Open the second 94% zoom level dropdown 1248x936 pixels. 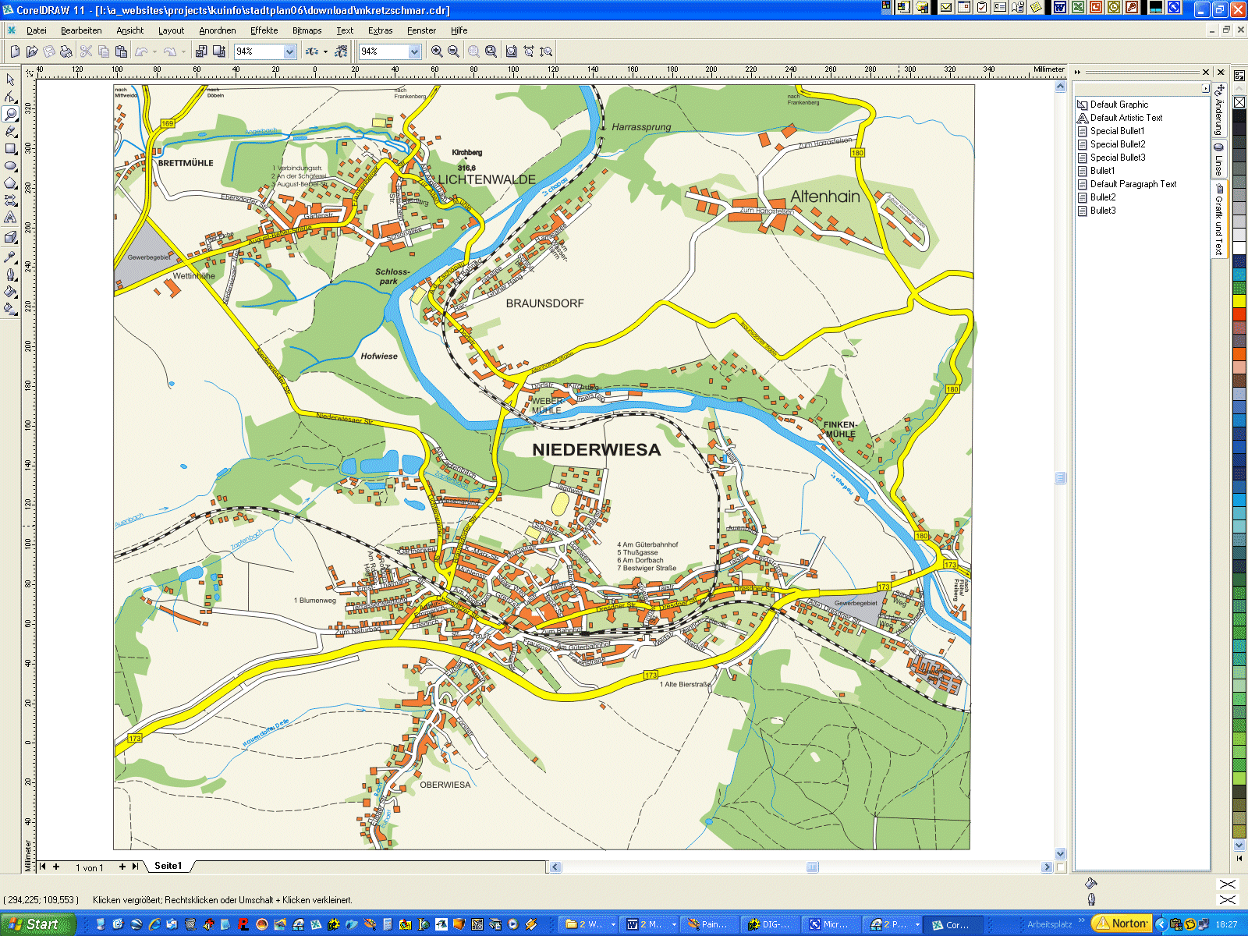pyautogui.click(x=414, y=51)
